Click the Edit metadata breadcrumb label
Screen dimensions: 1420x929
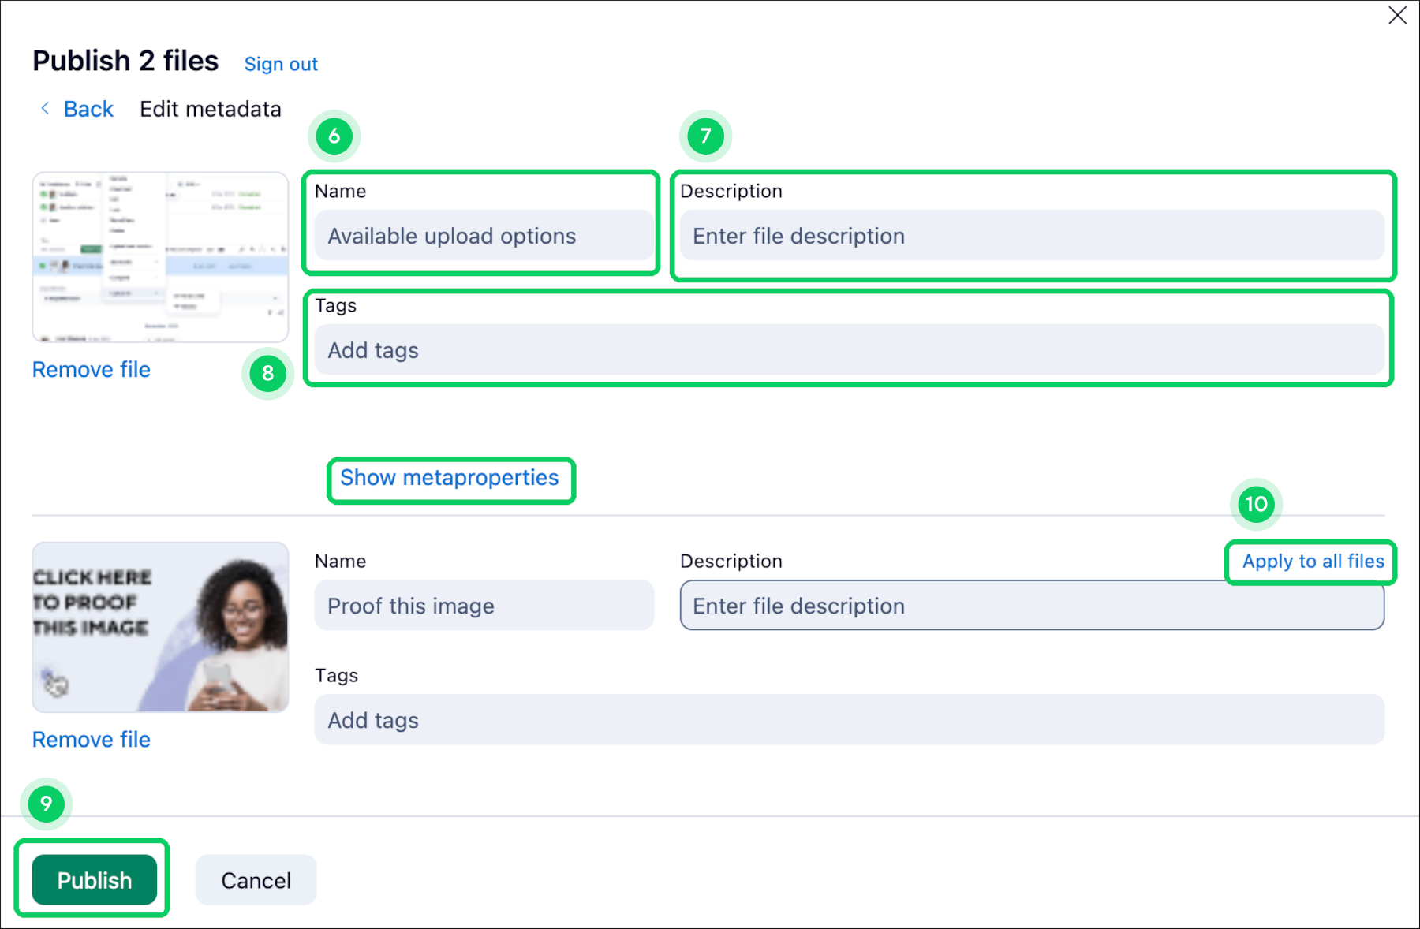(x=211, y=109)
